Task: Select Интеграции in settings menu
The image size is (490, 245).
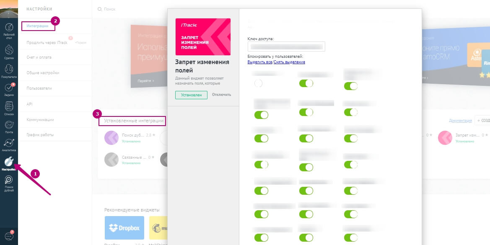Action: (38, 26)
